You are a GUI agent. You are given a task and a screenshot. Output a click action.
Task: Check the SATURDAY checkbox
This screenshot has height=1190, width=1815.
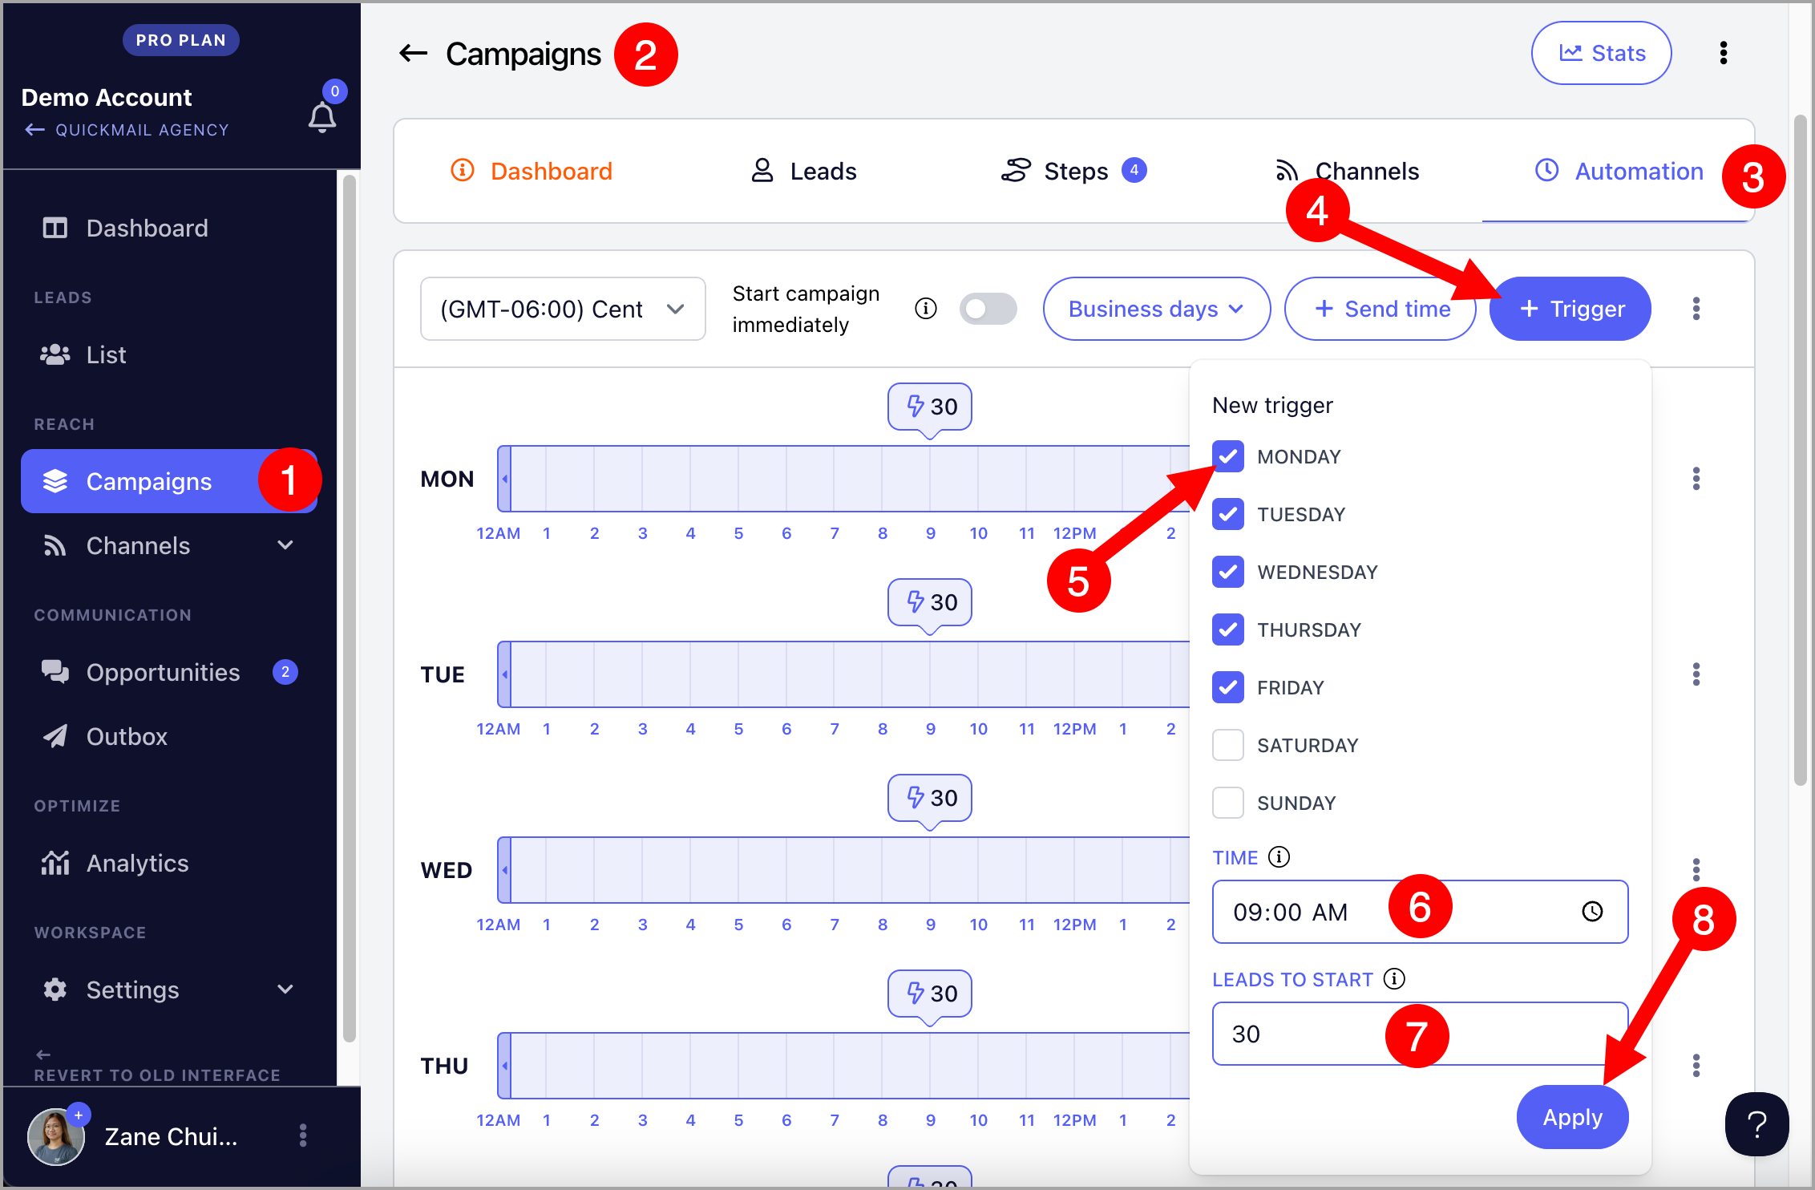[x=1228, y=745]
